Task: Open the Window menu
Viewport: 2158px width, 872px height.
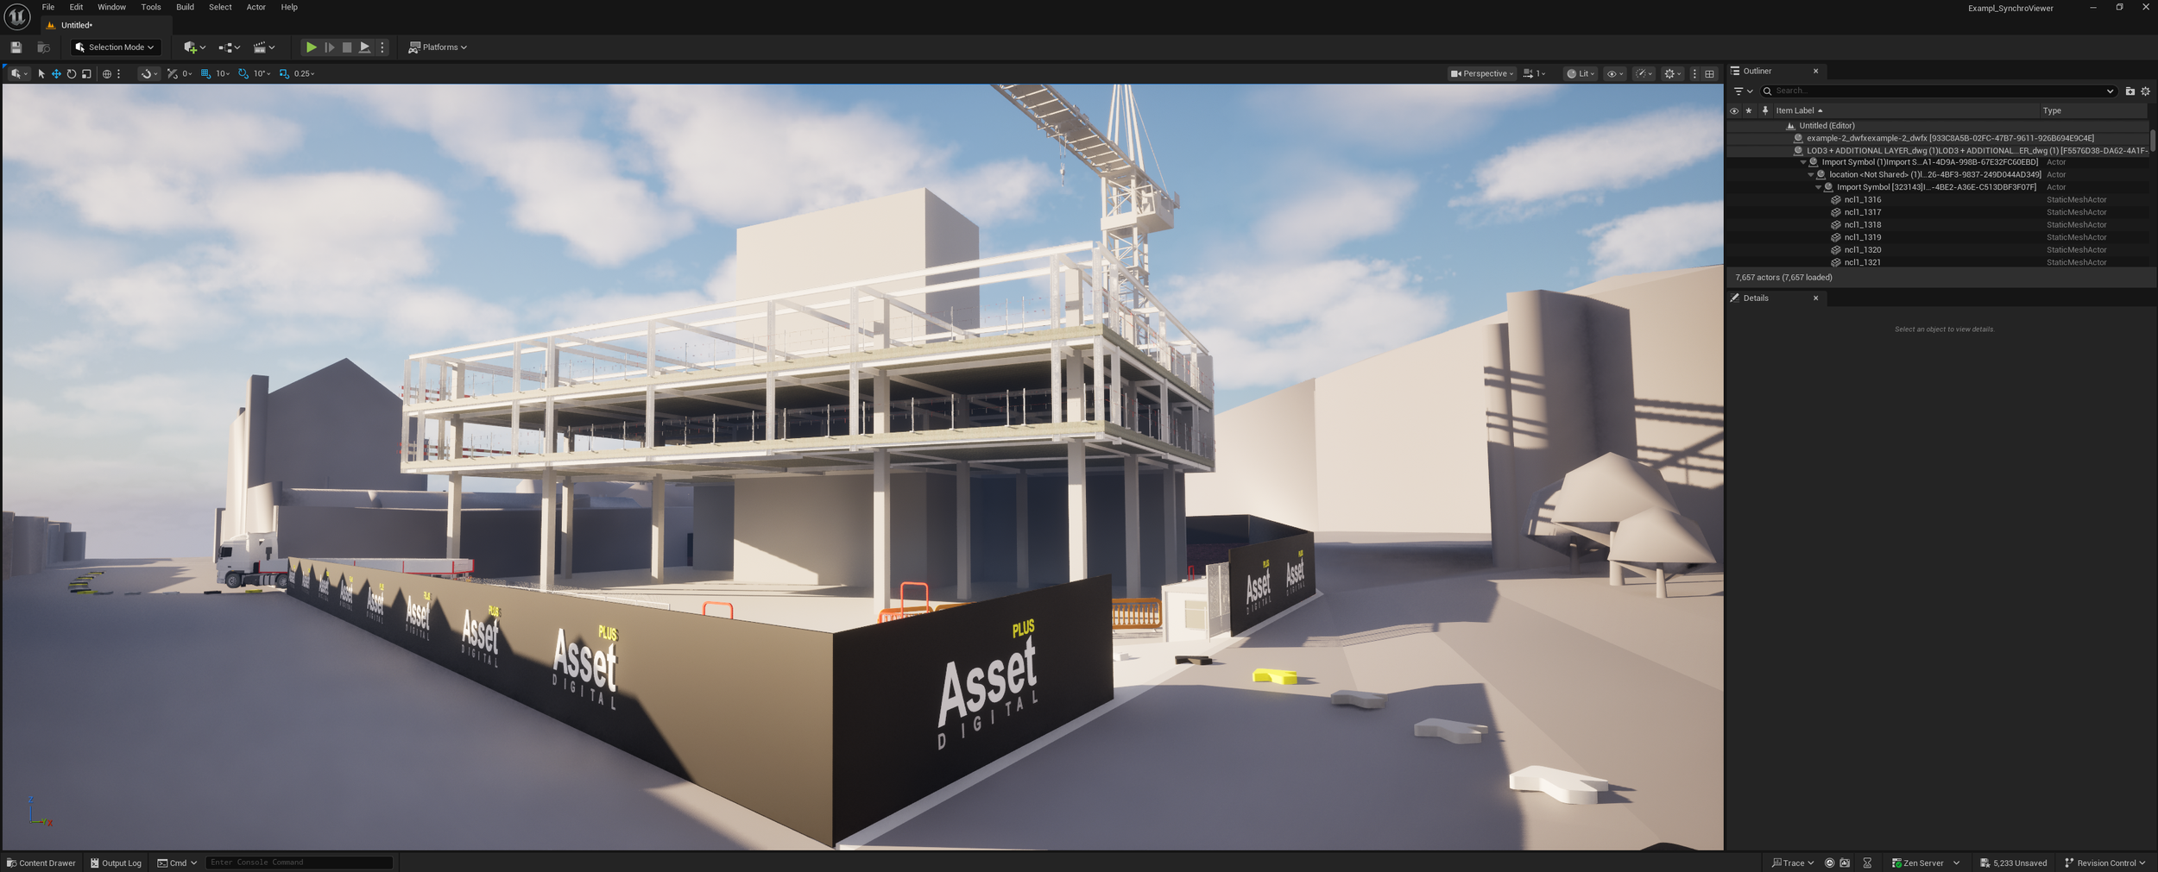Action: click(x=111, y=8)
